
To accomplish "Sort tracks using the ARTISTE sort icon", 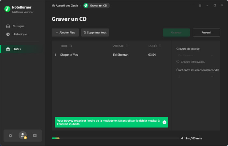I will click(x=127, y=46).
